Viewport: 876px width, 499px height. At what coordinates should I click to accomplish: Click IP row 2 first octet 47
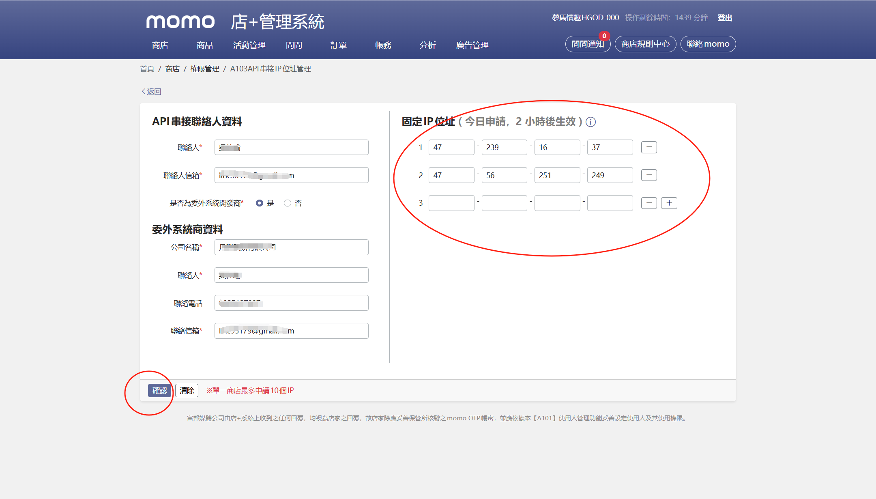[x=451, y=175]
